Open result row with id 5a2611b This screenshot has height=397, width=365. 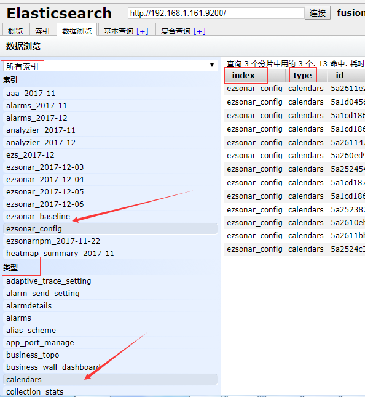(294, 236)
